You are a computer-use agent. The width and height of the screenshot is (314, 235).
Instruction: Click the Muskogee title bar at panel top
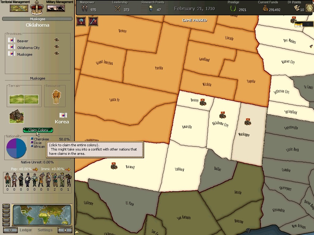pyautogui.click(x=37, y=19)
